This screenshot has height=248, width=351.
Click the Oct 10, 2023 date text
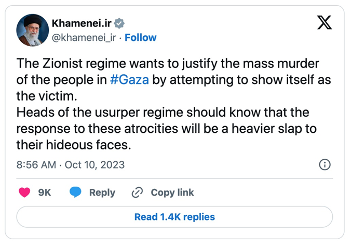click(95, 165)
